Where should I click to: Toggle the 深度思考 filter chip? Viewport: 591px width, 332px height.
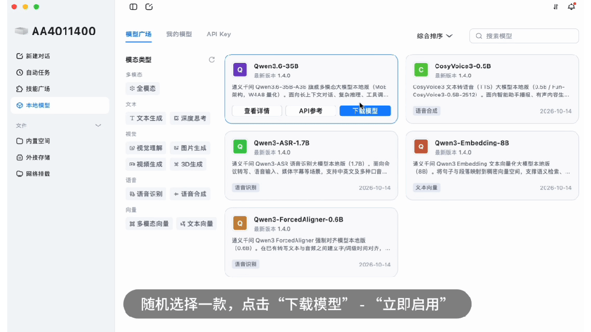coord(190,118)
